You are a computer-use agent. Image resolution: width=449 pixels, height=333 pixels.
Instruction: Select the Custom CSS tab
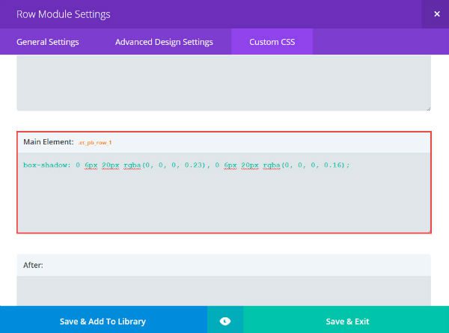coord(272,42)
